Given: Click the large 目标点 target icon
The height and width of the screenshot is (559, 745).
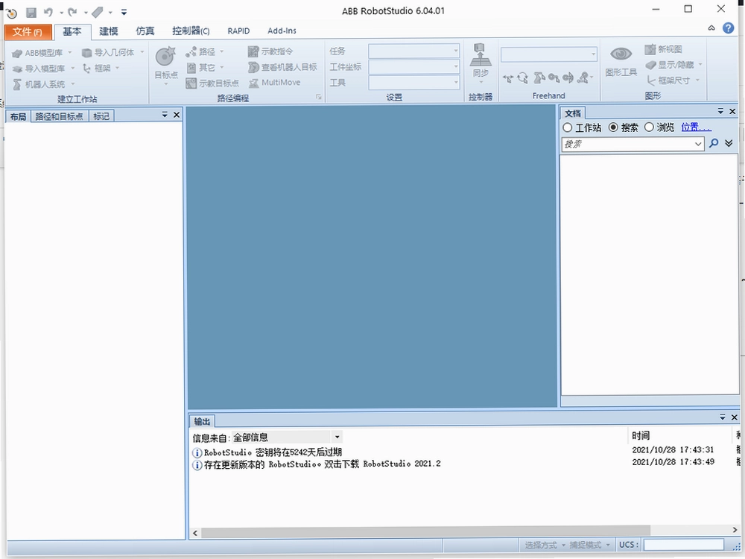Looking at the screenshot, I should 165,57.
